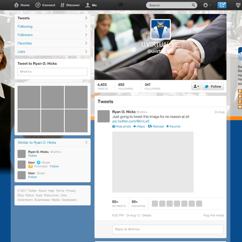Open the pic.twitter.com image link
242x242 pixels.
point(131,121)
